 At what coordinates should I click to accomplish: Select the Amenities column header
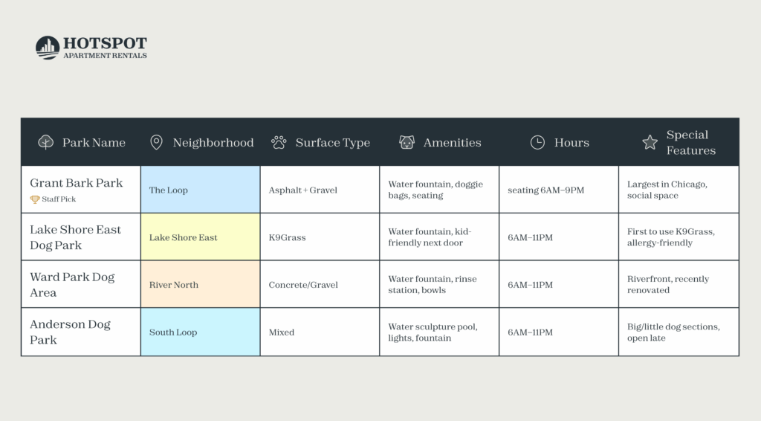point(439,142)
